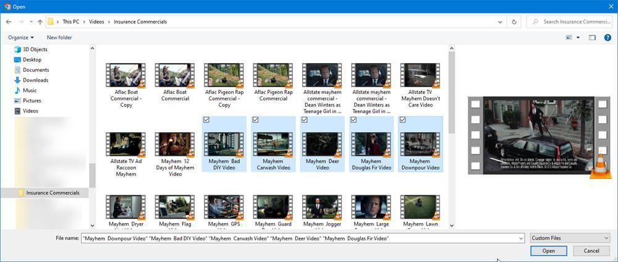The image size is (618, 262).
Task: Click the Cancel button
Action: point(591,251)
